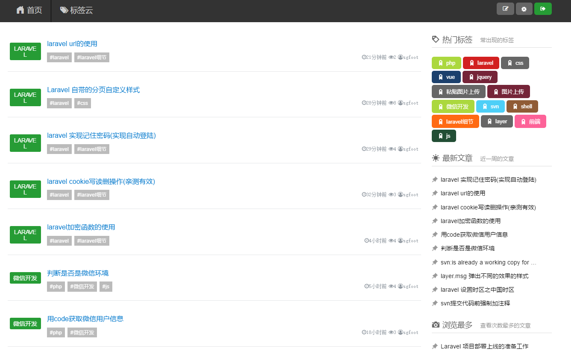Viewport: 571px width, 354px height.
Task: Select the shell hot tag
Action: (522, 106)
